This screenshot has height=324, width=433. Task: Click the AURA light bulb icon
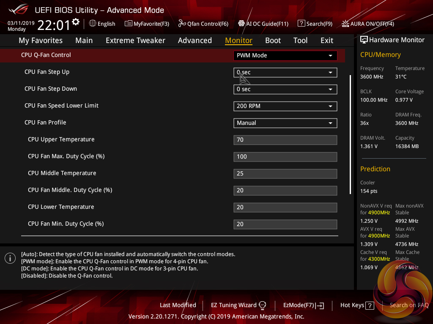tap(345, 24)
